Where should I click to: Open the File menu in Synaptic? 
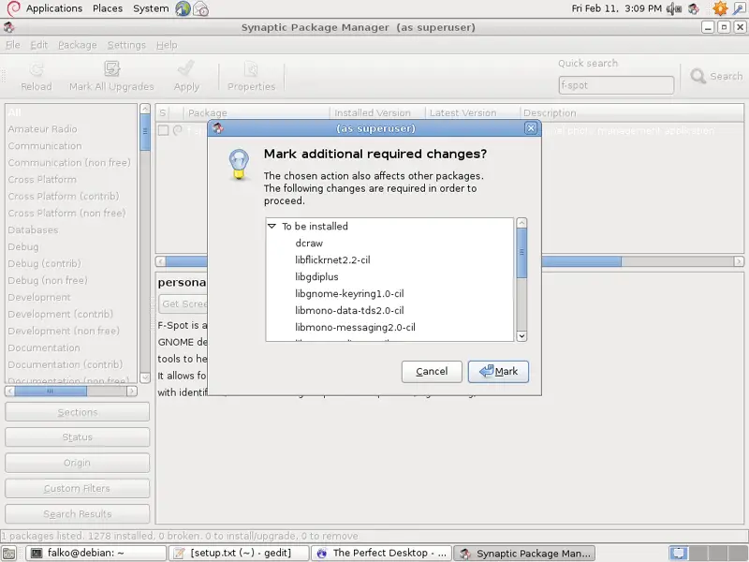(13, 45)
